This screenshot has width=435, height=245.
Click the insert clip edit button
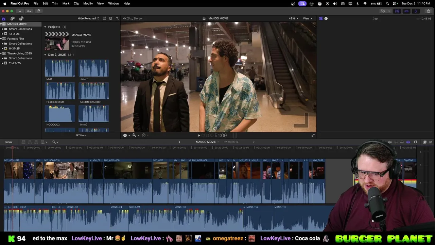(30, 142)
